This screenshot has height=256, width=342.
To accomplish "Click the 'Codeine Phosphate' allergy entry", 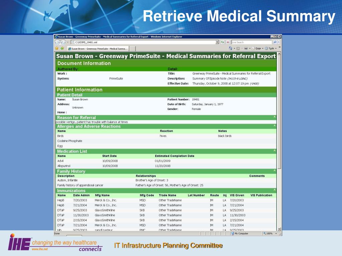I will (x=69, y=141).
